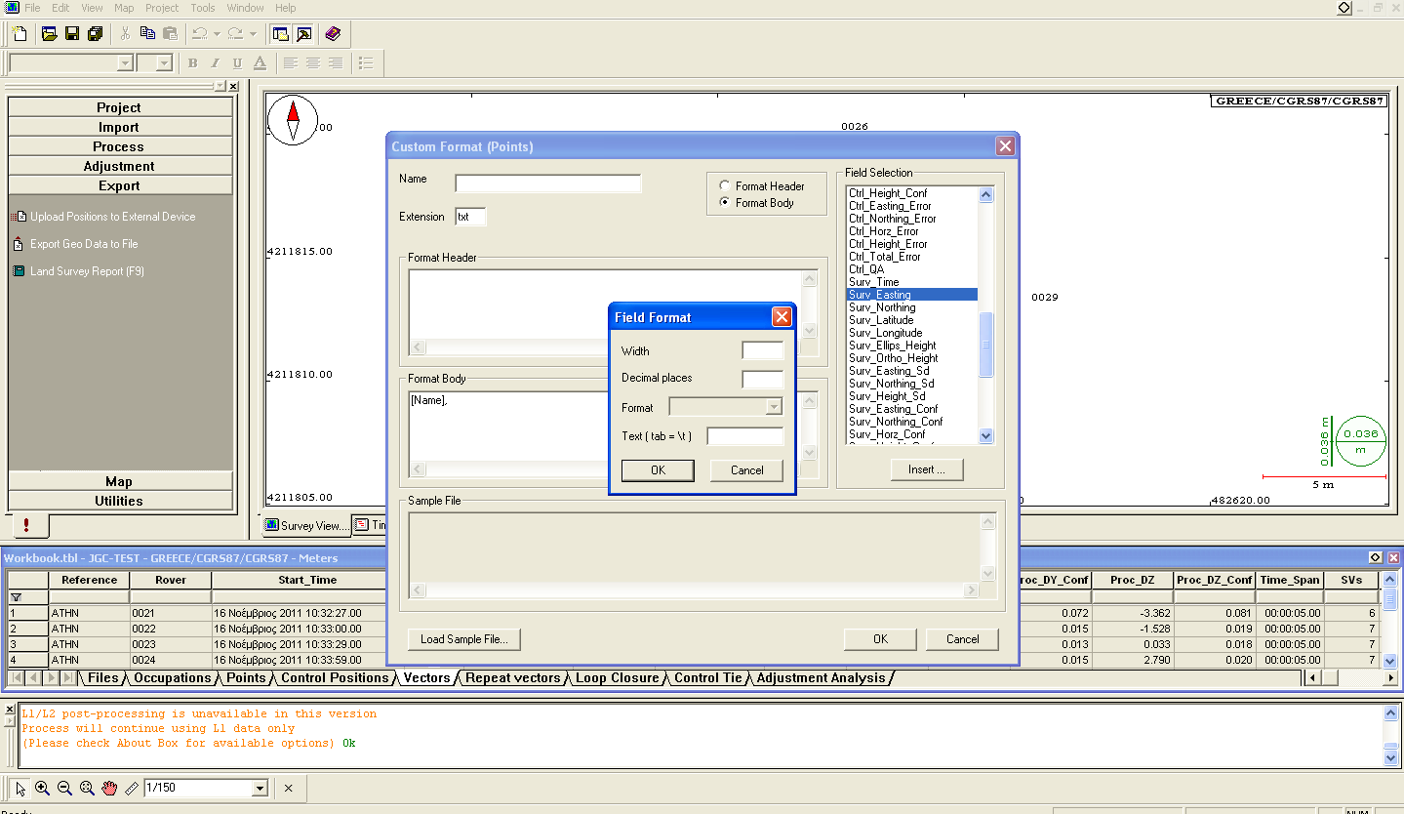Expand the Import section in sidebar
Screen dimensions: 1404x814
(120, 127)
